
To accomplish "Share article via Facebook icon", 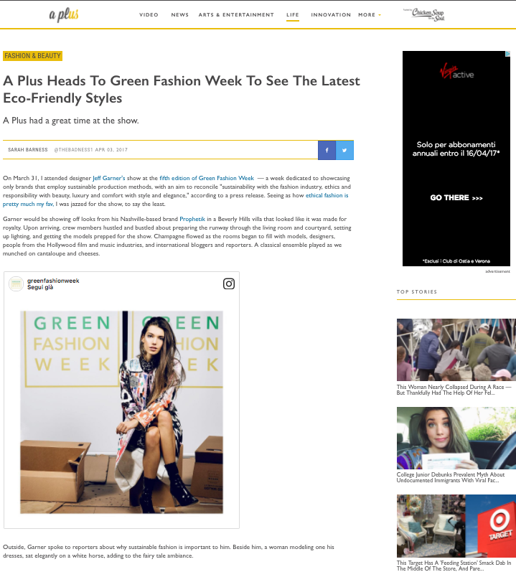I will (327, 150).
